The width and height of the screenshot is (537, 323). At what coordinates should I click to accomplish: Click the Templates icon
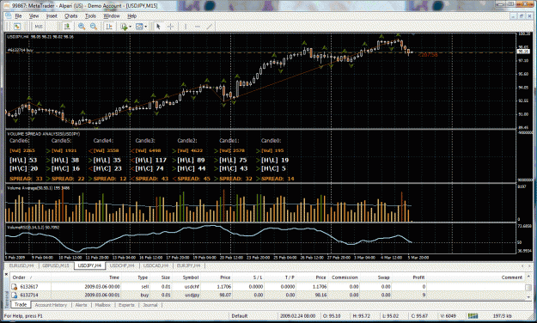point(139,27)
